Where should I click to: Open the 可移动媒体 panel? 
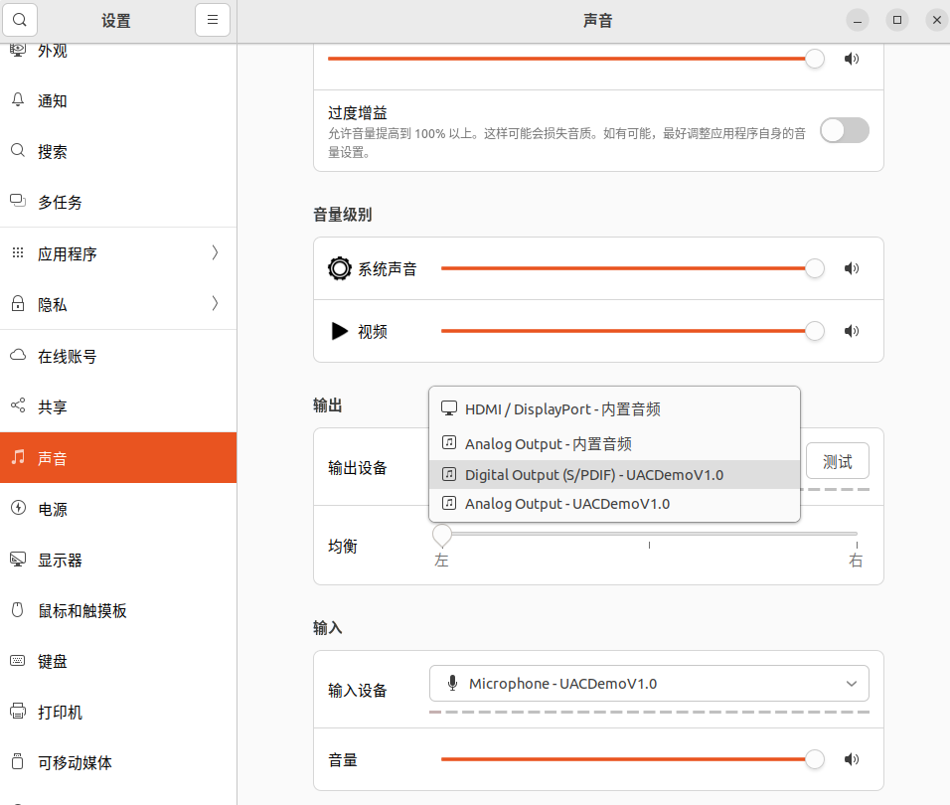[118, 762]
